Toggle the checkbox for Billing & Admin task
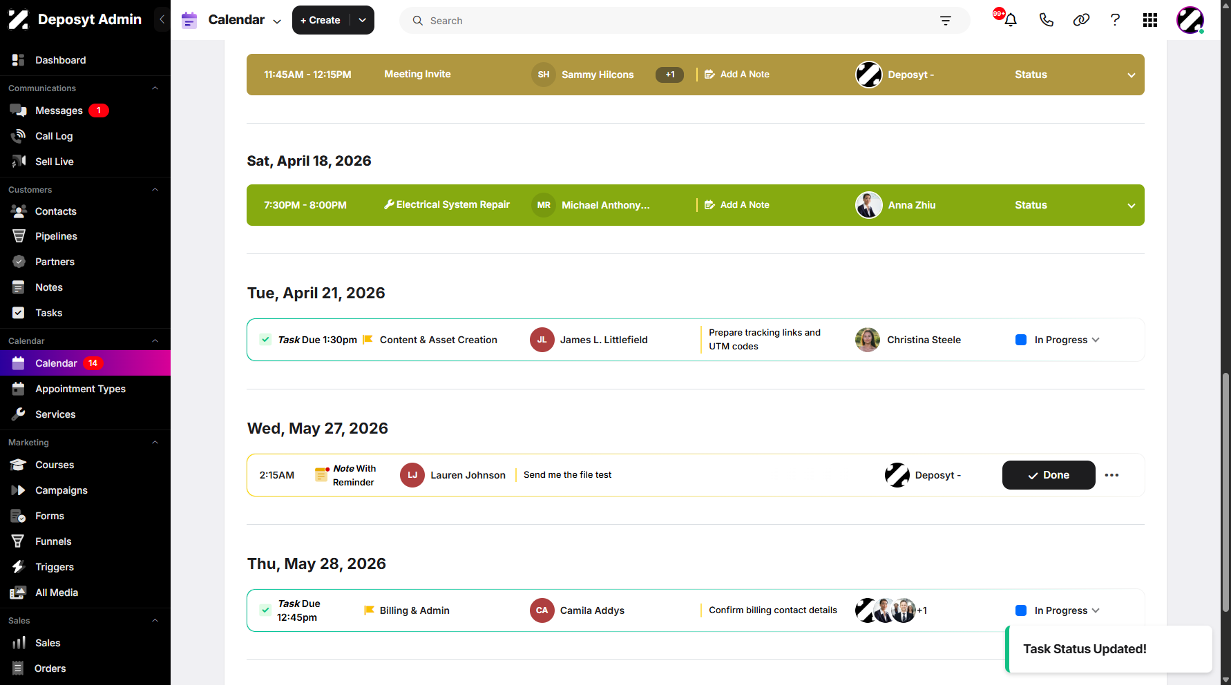Screen dimensions: 1231x685 click(265, 610)
